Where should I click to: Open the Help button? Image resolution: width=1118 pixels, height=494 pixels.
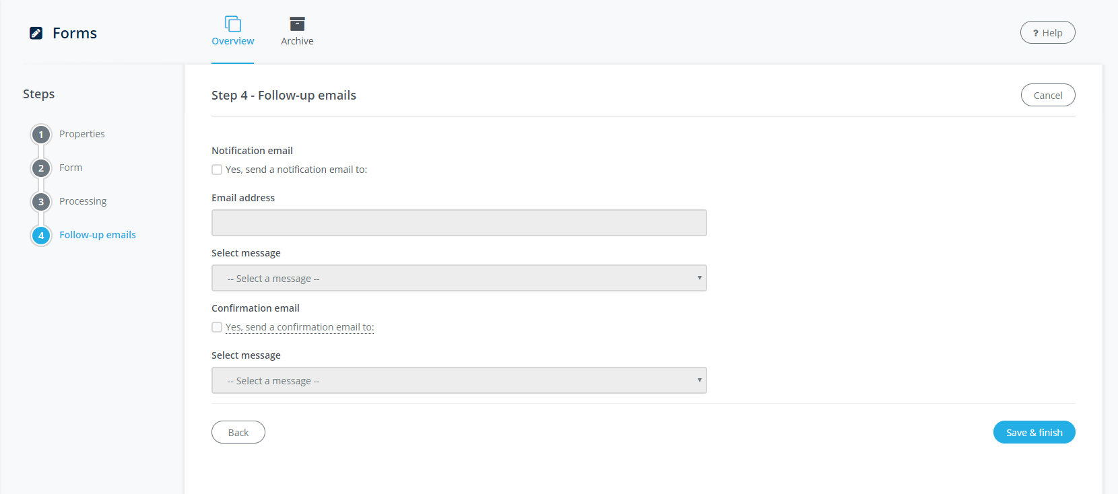pyautogui.click(x=1047, y=32)
